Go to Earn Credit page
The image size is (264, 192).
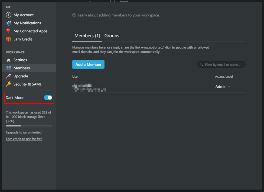29,39
